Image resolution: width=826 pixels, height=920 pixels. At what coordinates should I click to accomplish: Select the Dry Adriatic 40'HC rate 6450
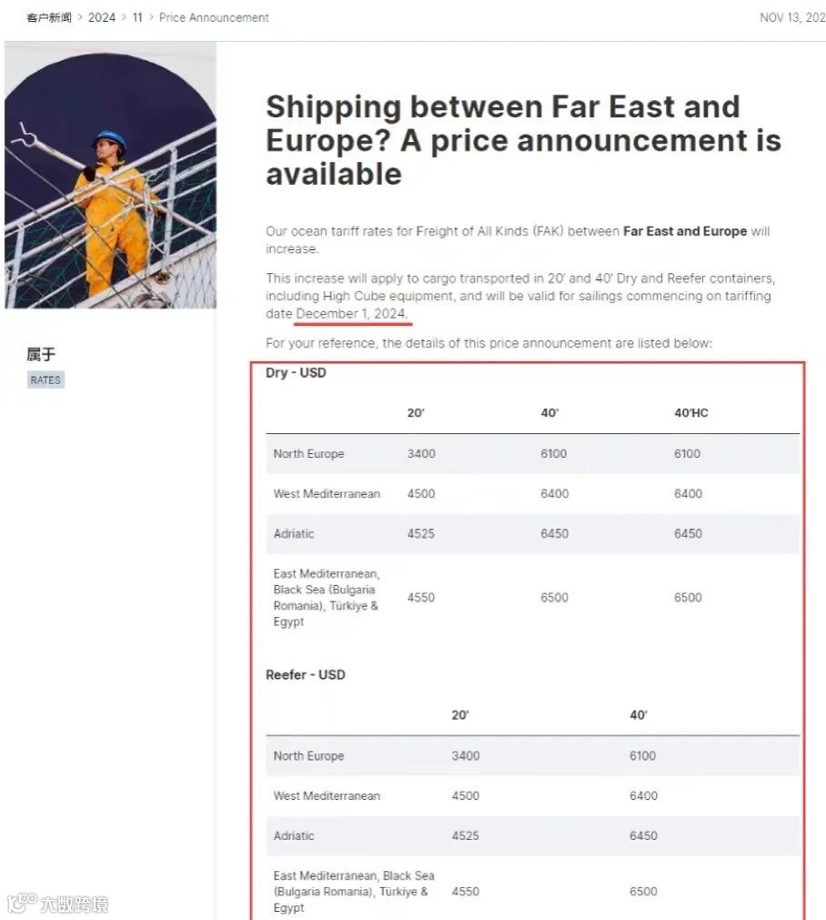click(688, 534)
